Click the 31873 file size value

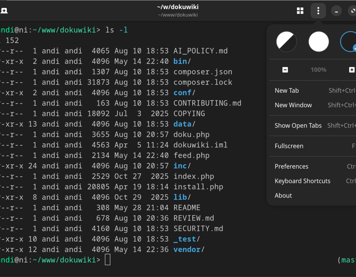pos(98,82)
